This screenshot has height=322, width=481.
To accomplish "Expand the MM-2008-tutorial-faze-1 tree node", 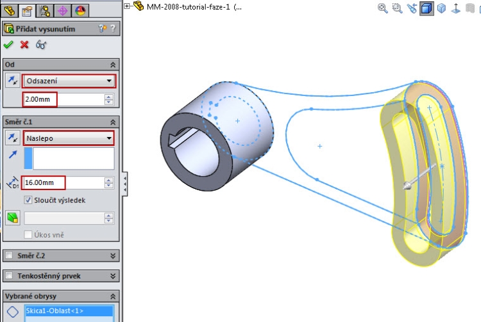I will coord(127,6).
